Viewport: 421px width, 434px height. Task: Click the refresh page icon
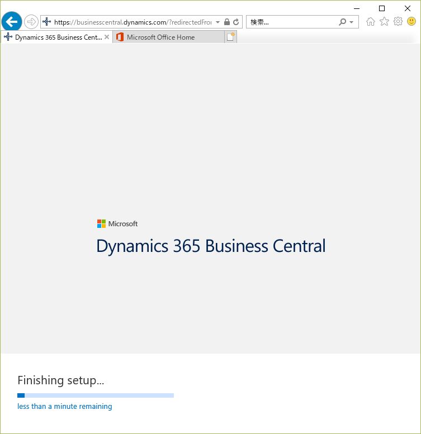[236, 22]
